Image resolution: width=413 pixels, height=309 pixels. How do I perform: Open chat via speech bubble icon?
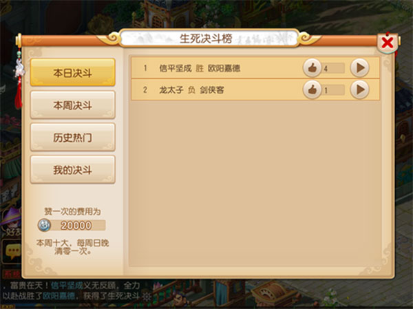point(12,252)
